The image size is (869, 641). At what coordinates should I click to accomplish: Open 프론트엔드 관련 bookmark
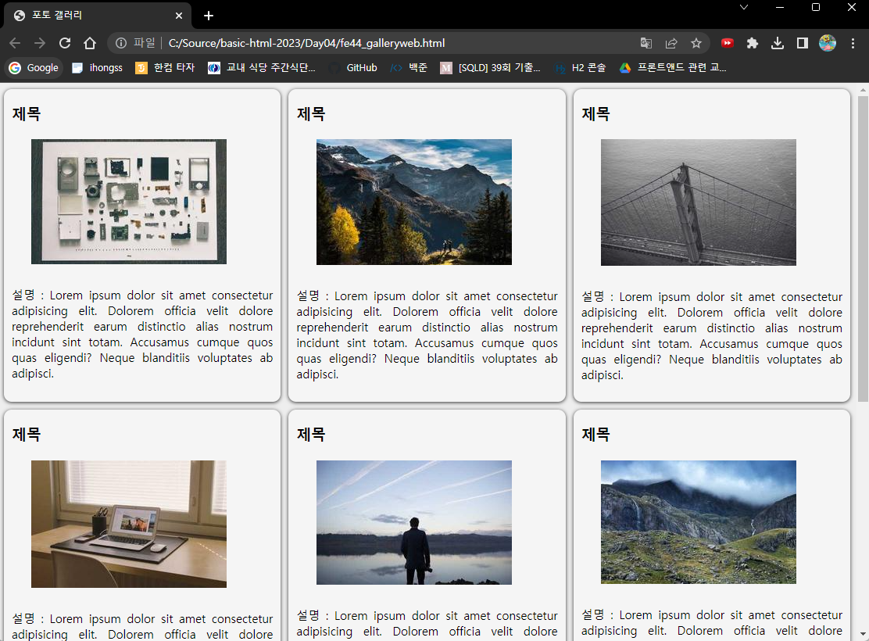tap(674, 68)
